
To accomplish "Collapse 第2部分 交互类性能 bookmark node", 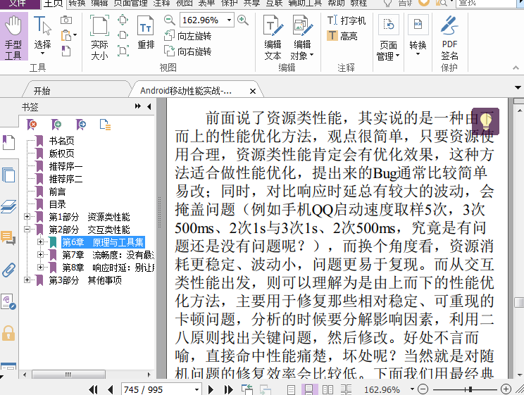I will pyautogui.click(x=27, y=230).
